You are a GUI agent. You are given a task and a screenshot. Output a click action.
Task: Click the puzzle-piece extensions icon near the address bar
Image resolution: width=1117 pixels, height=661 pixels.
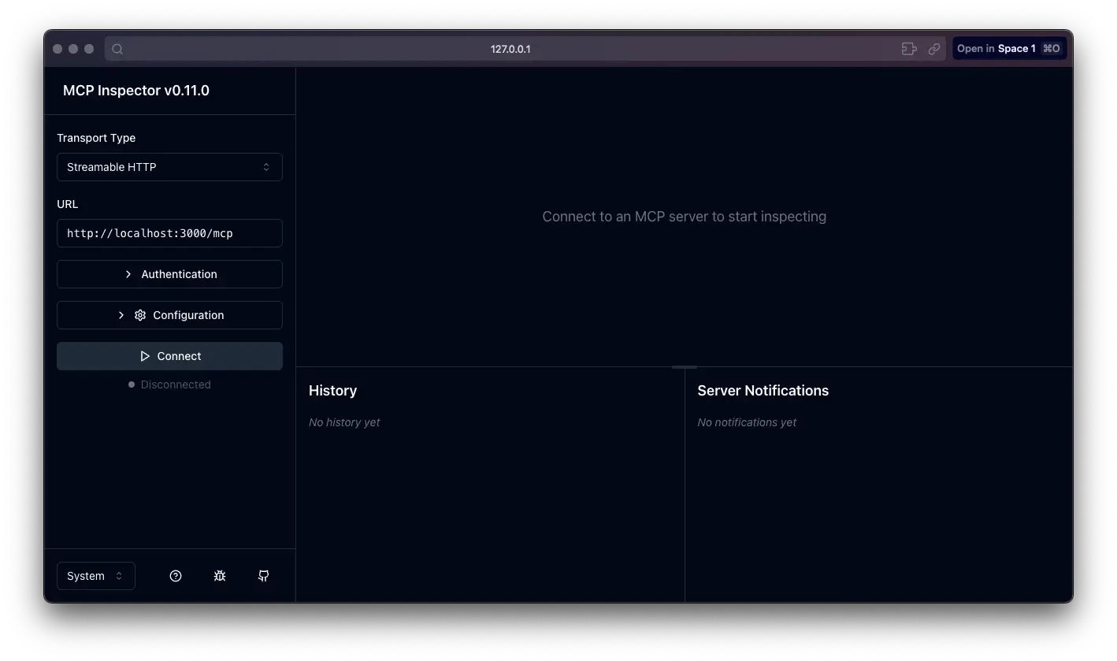(908, 48)
